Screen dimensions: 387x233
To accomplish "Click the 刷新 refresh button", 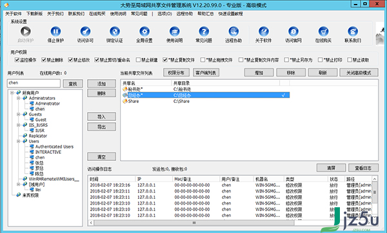I will click(x=322, y=73).
